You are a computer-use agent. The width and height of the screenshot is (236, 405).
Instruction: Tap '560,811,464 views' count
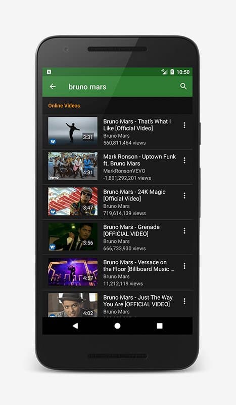[124, 143]
